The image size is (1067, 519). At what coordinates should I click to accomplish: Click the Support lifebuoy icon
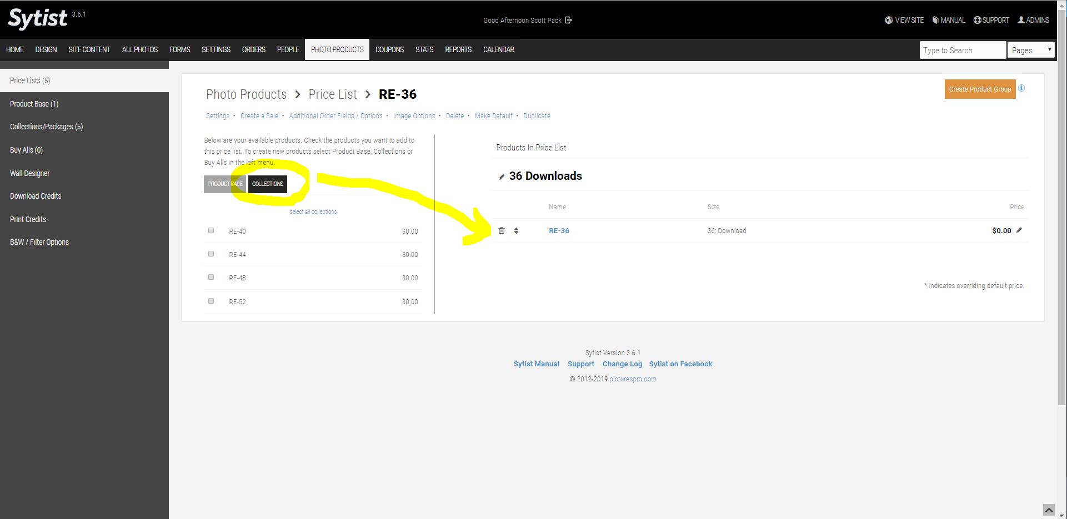977,20
